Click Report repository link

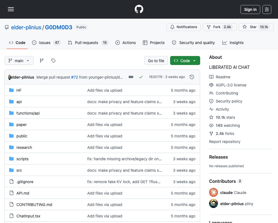pos(225,142)
